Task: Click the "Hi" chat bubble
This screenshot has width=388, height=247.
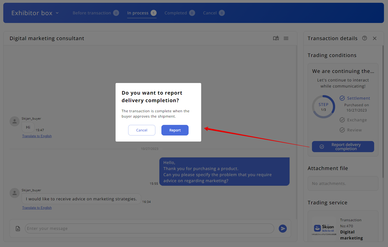Action: (28, 127)
